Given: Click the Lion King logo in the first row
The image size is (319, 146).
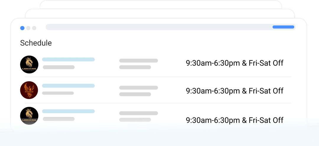Looking at the screenshot, I should (x=29, y=65).
